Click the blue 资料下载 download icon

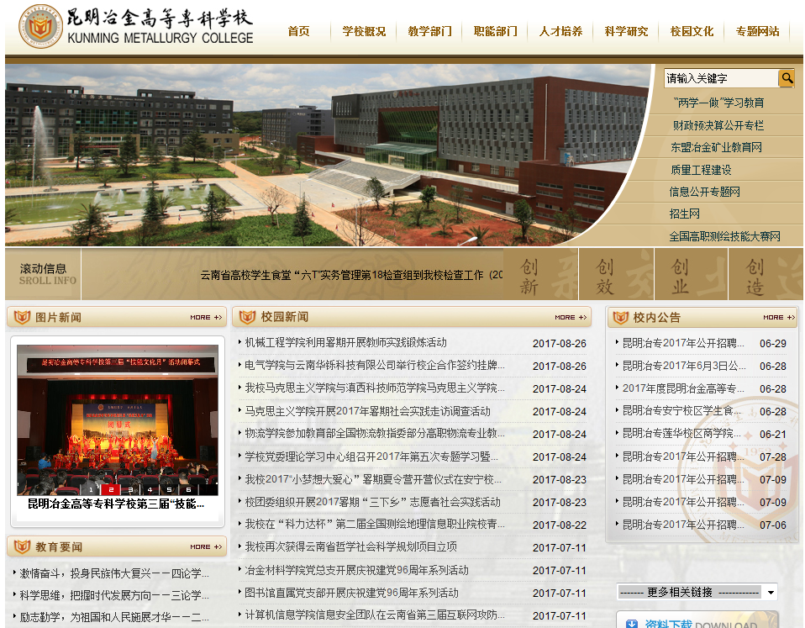tap(630, 623)
